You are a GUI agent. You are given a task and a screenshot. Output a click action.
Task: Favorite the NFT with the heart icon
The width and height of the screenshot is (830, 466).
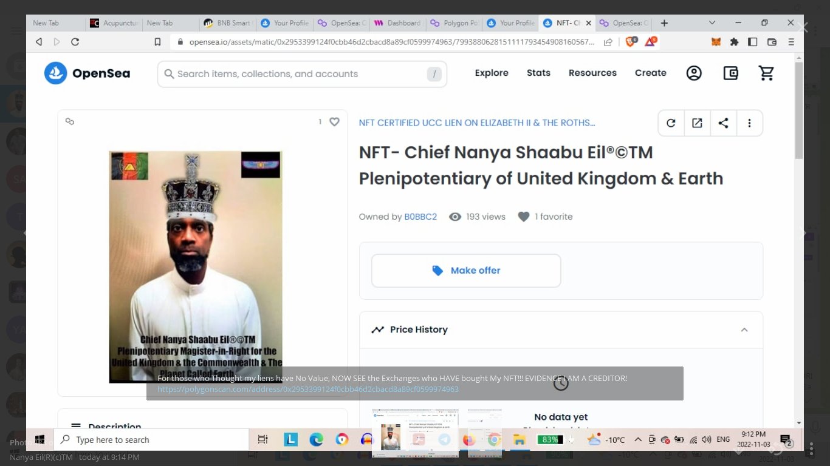[x=334, y=122]
